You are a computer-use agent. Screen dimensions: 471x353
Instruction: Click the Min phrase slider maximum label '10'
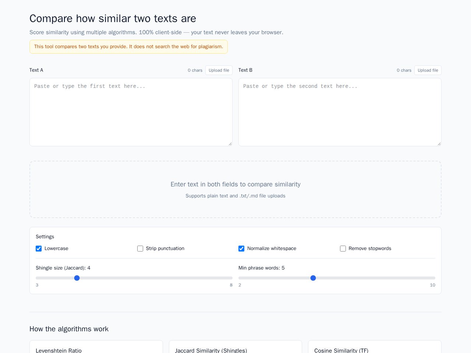click(432, 285)
